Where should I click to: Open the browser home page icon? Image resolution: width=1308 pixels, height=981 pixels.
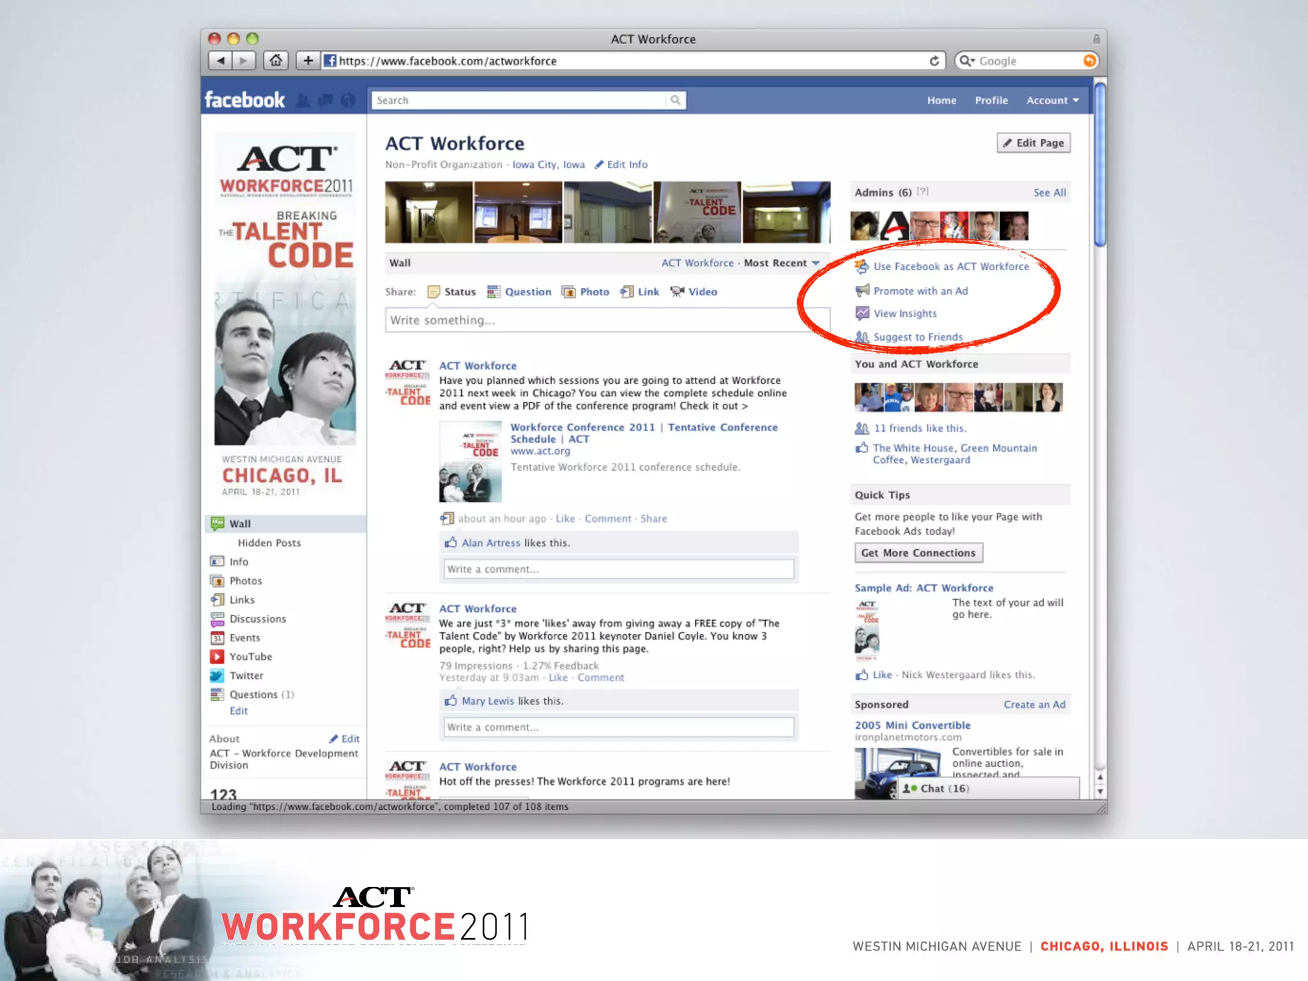[275, 61]
